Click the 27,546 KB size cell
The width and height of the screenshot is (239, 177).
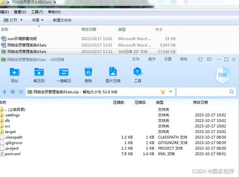[x=167, y=52]
